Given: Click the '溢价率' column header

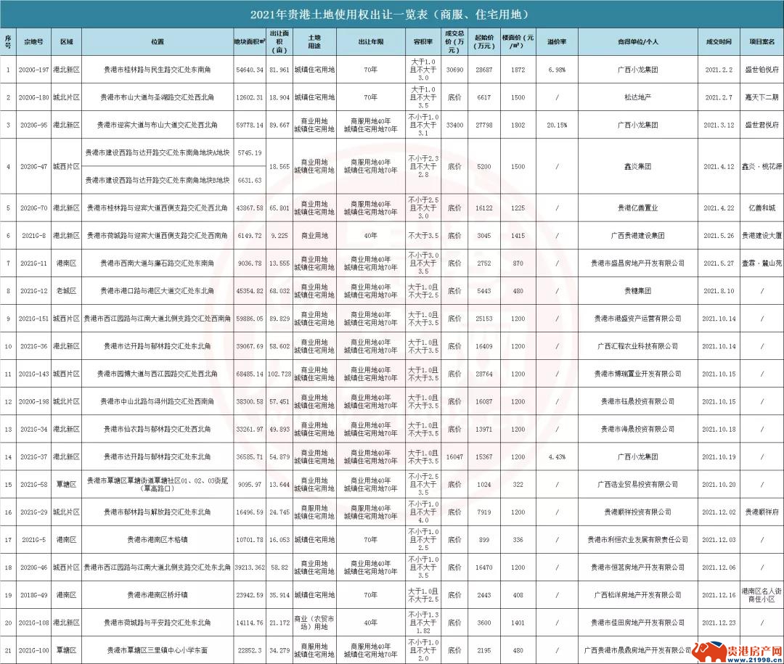Looking at the screenshot, I should pos(557,42).
